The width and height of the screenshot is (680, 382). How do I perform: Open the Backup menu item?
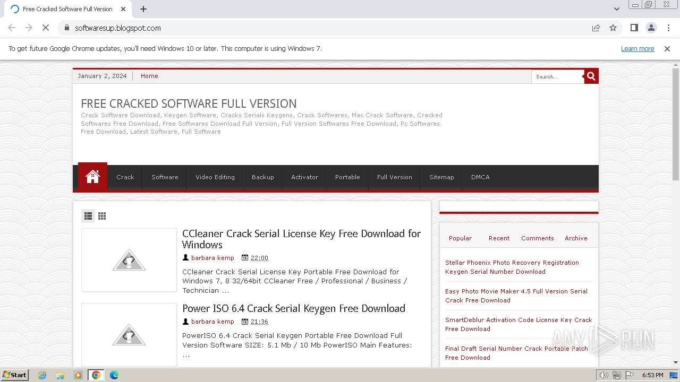(x=263, y=177)
